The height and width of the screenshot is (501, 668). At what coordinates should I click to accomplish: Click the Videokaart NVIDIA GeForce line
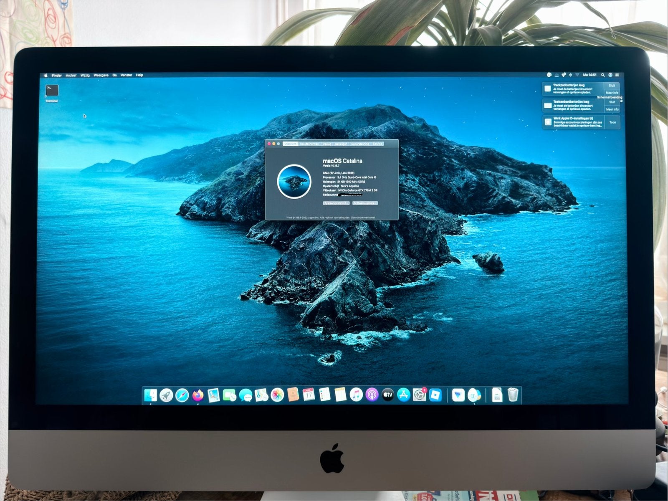pos(350,190)
